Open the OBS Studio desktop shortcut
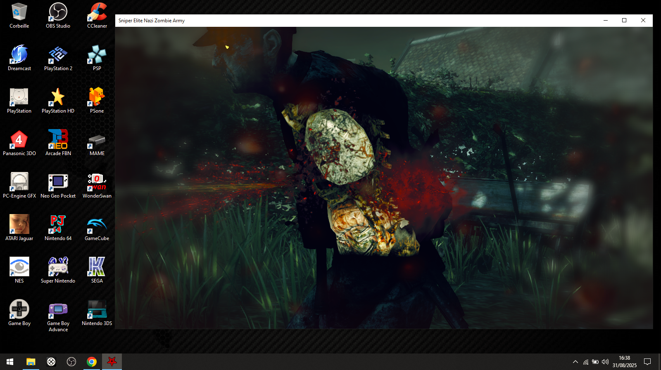 pos(58,16)
